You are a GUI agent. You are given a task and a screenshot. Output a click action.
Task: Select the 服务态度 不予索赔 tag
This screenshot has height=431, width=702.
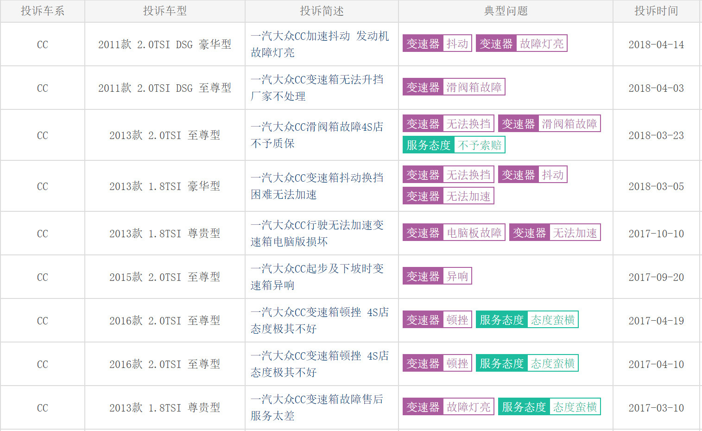pyautogui.click(x=454, y=145)
